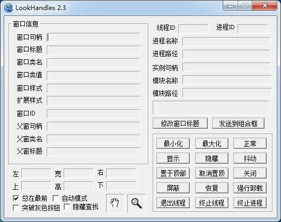Click the 父窗句柄 text field
The width and height of the screenshot is (281, 222).
pyautogui.click(x=93, y=127)
